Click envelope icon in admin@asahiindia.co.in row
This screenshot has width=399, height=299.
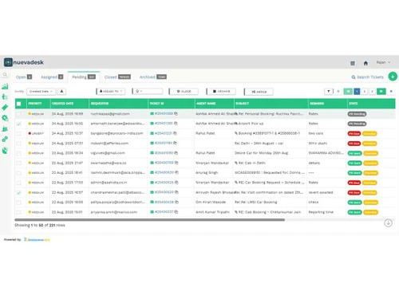click(152, 183)
